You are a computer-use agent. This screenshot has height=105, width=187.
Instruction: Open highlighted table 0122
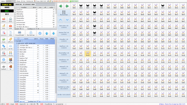88,54
